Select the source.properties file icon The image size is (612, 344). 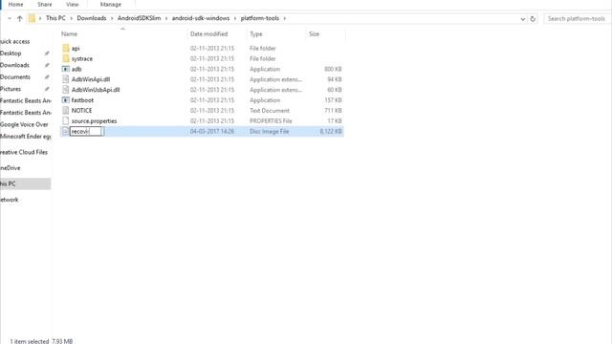pyautogui.click(x=66, y=121)
